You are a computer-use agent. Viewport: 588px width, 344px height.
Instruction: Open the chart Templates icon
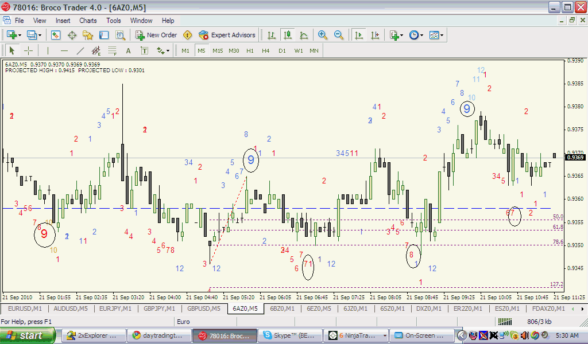[434, 35]
